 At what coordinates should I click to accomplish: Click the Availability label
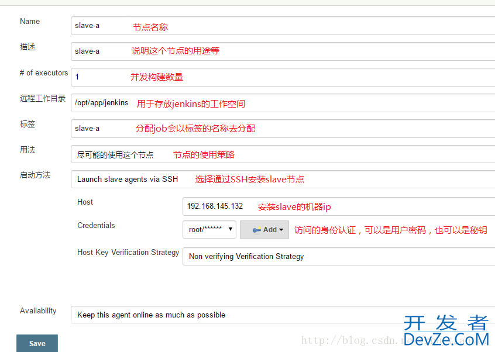point(38,311)
